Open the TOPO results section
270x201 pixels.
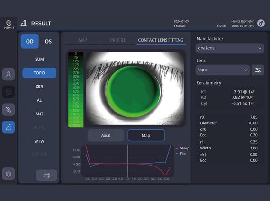39,73
